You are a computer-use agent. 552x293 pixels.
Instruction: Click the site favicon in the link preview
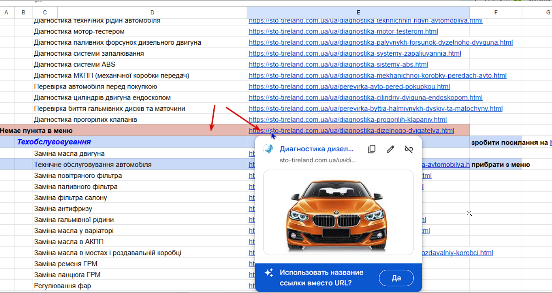coord(268,149)
